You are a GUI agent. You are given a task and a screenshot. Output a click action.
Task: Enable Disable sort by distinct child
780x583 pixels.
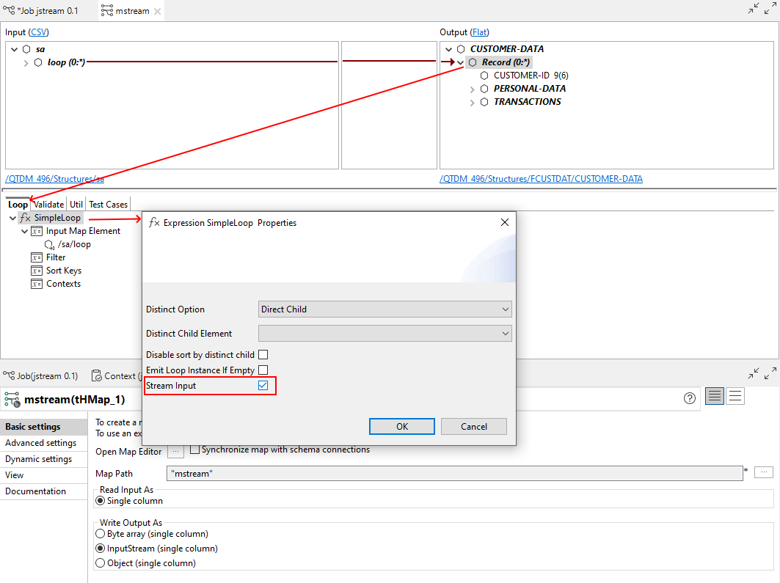[x=263, y=353]
